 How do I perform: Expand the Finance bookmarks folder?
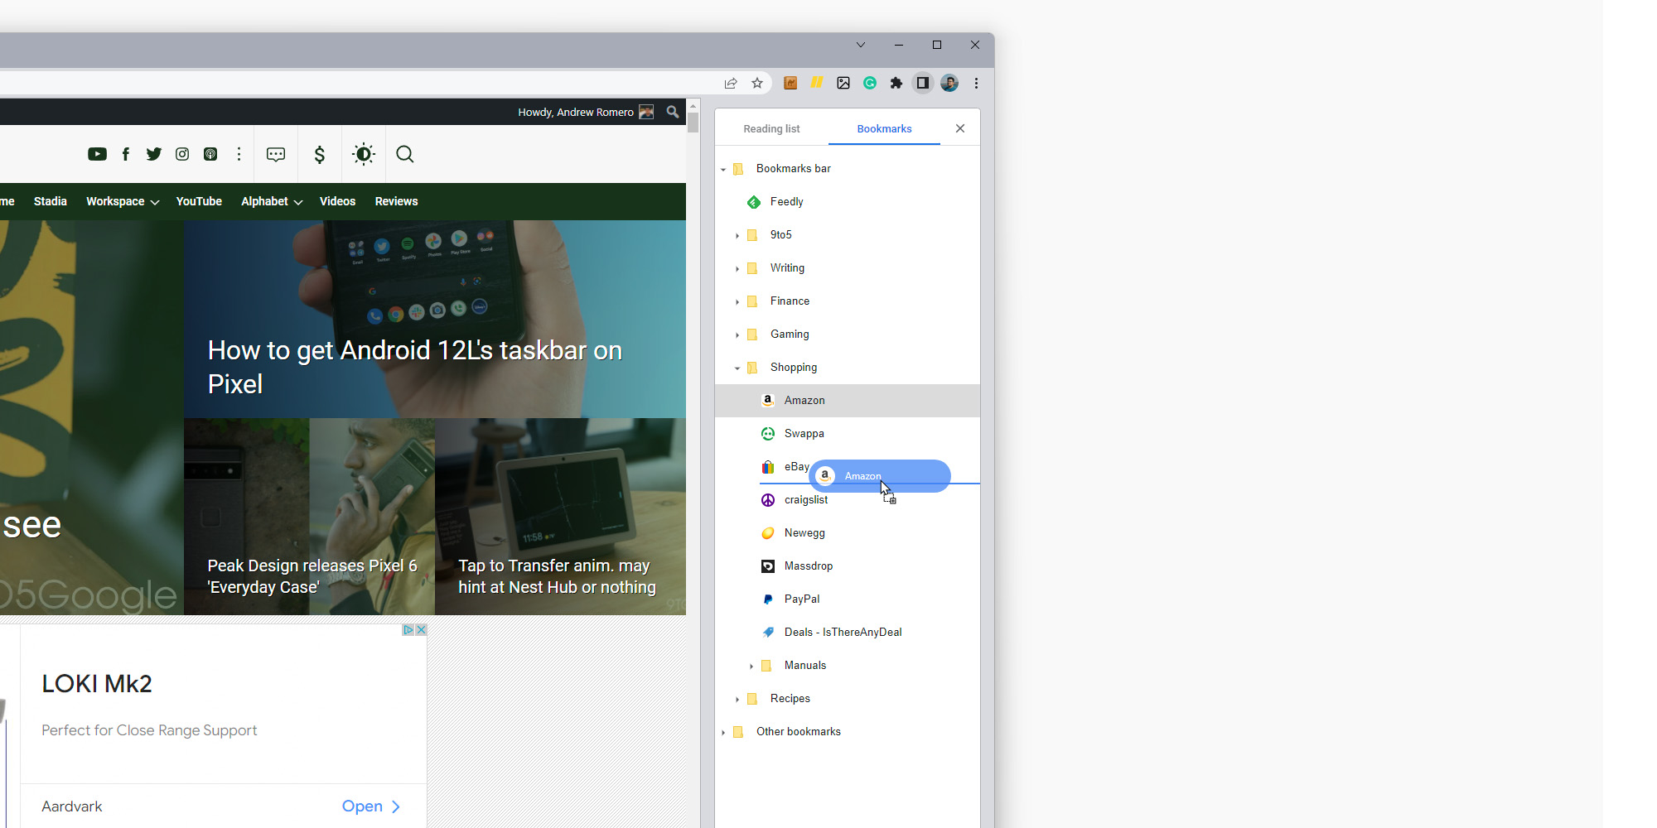pyautogui.click(x=737, y=301)
